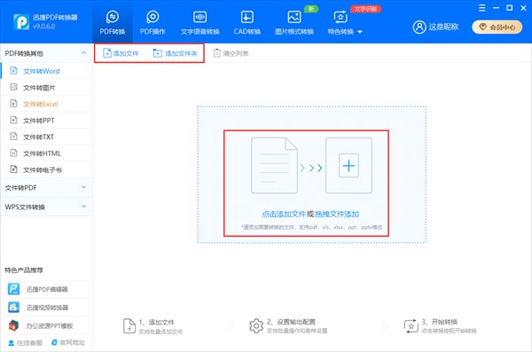
Task: Open 办公资源PPT模板 recommended product
Action: tap(47, 326)
